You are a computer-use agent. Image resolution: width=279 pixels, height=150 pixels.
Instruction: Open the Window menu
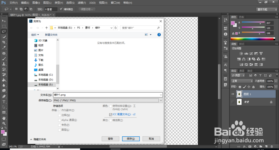115,3
